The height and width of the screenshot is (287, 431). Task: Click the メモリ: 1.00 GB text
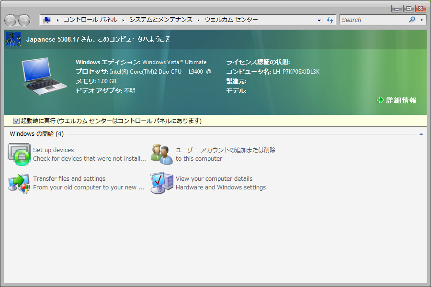click(96, 81)
